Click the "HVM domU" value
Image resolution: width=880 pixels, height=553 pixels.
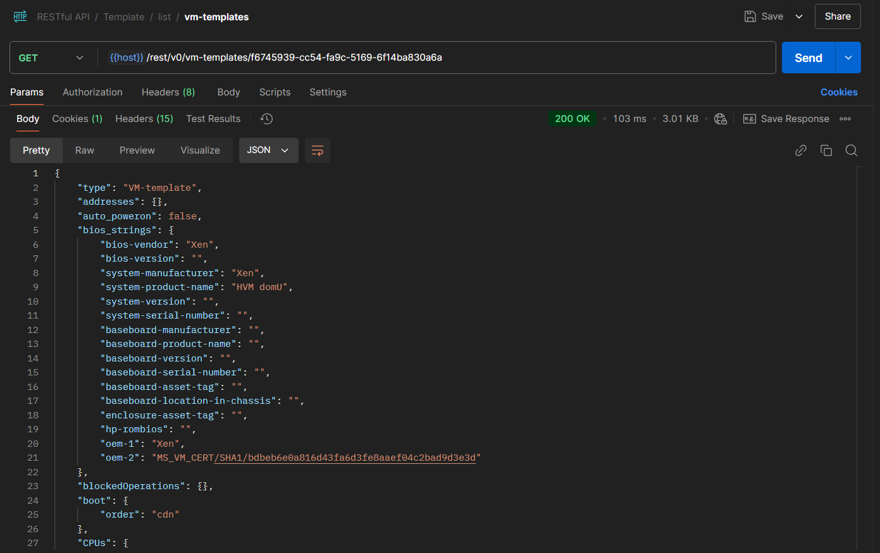point(259,287)
